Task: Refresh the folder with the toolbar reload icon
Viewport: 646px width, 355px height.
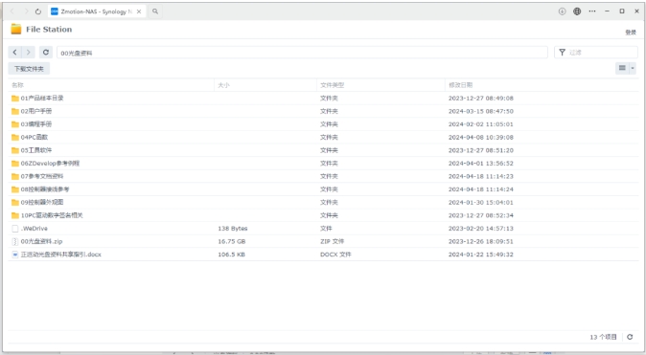Action: click(46, 53)
